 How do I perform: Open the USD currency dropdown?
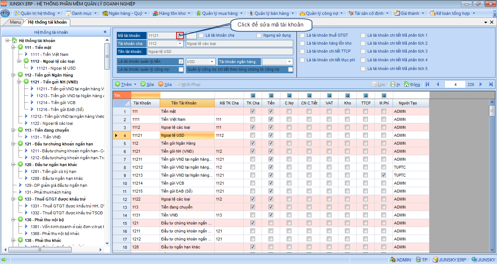point(212,62)
